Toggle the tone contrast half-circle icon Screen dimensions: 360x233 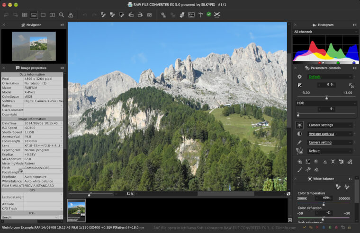tap(299, 134)
